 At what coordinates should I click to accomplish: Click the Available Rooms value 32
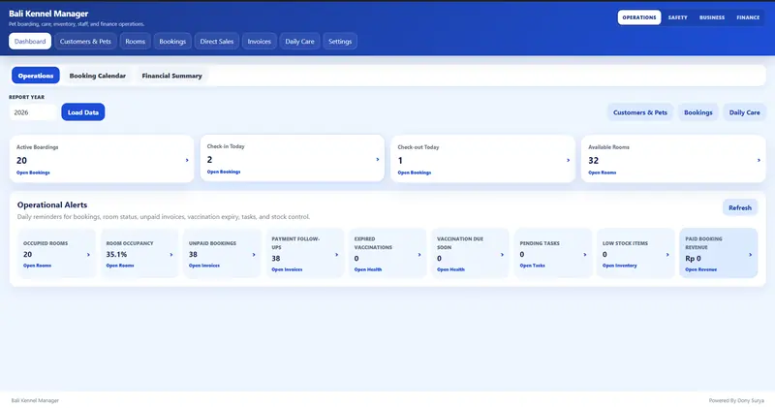click(594, 160)
